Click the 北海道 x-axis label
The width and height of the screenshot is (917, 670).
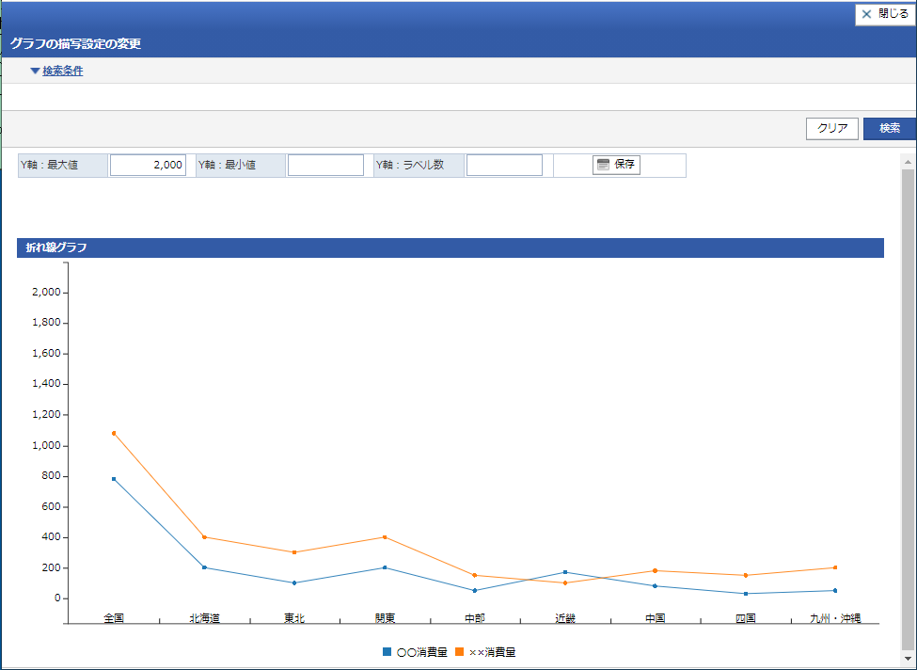click(x=204, y=618)
